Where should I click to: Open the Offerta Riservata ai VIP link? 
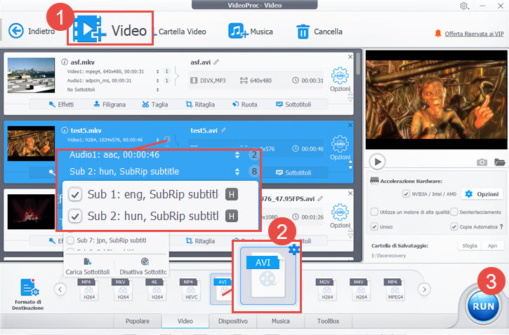(x=474, y=34)
